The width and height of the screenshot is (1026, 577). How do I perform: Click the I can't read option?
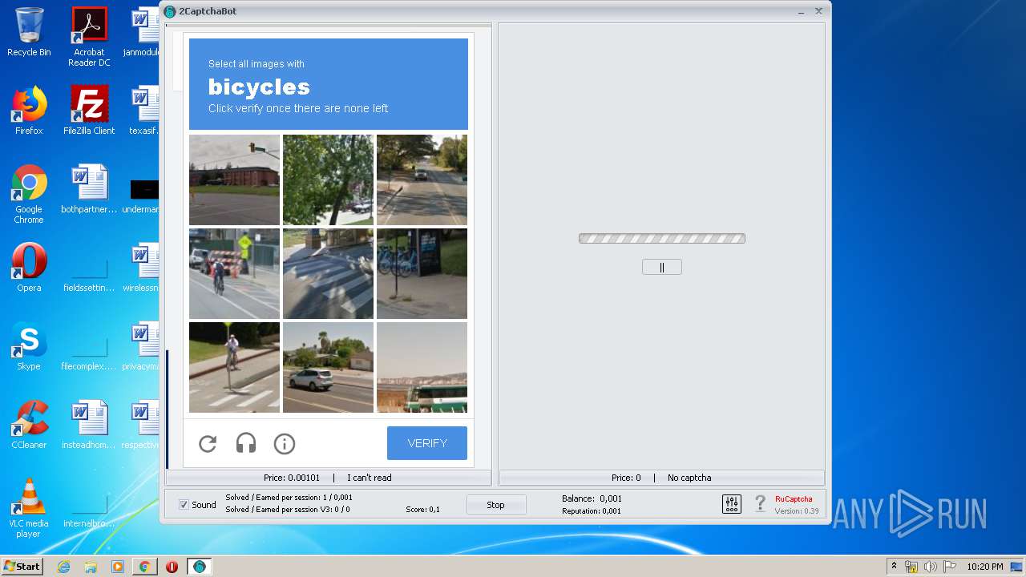370,478
